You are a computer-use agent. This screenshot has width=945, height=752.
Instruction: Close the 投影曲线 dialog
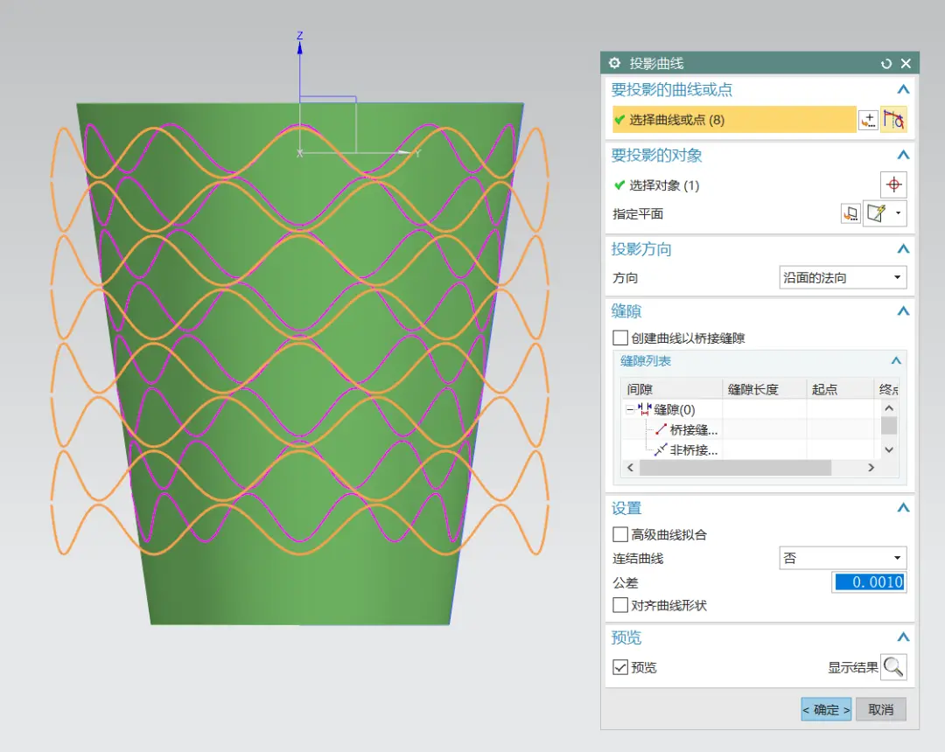tap(906, 63)
